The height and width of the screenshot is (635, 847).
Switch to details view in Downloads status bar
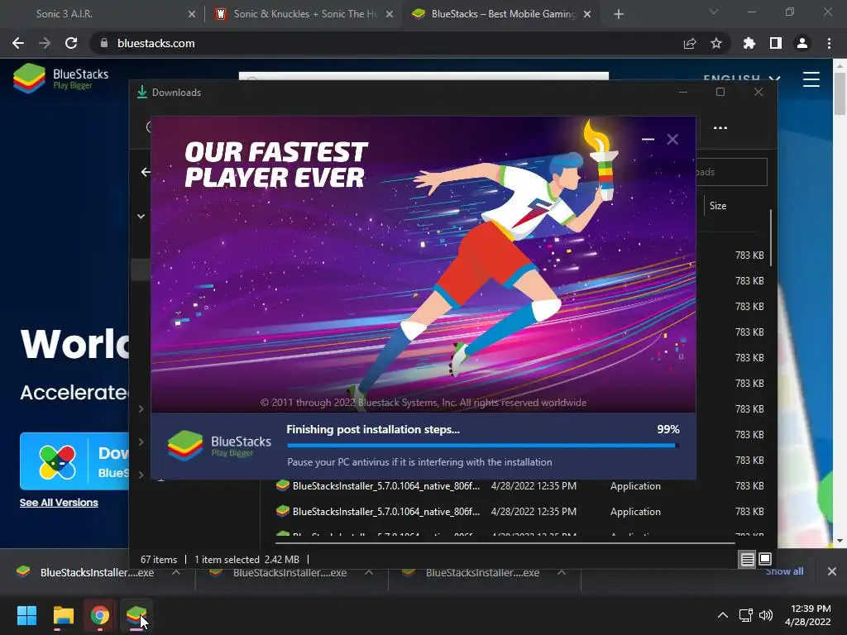point(747,560)
